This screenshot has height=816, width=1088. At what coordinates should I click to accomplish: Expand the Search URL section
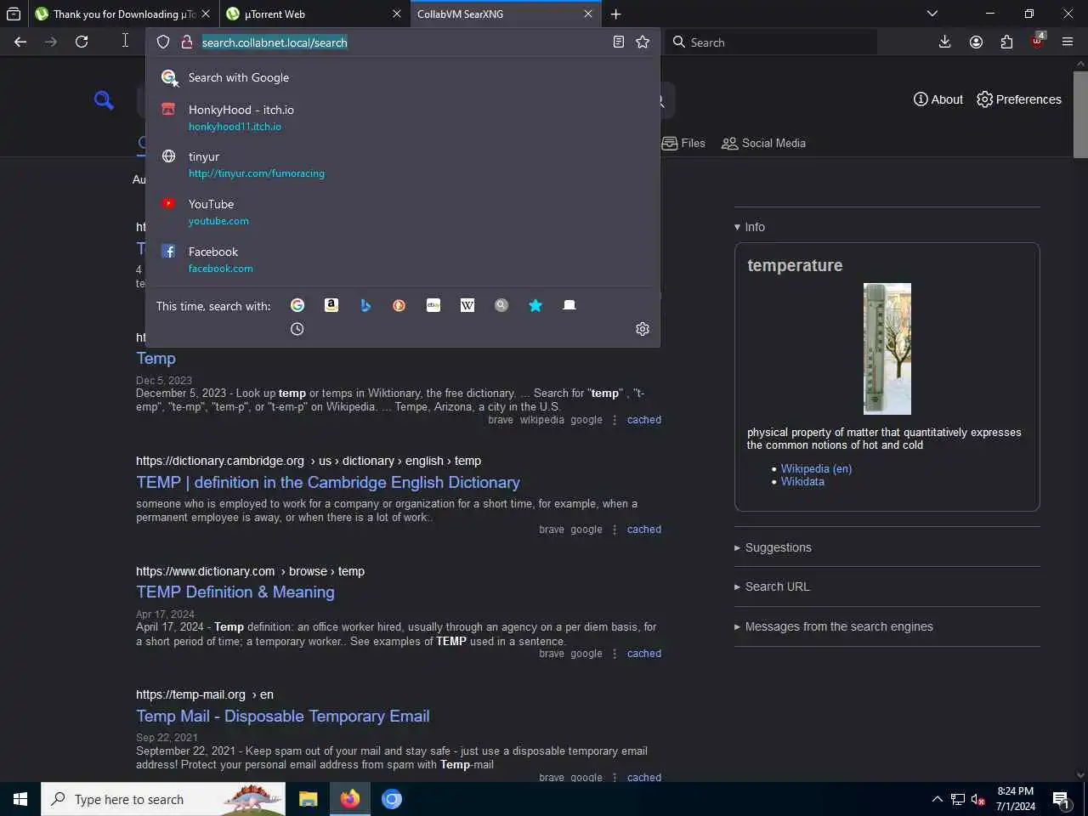(772, 586)
